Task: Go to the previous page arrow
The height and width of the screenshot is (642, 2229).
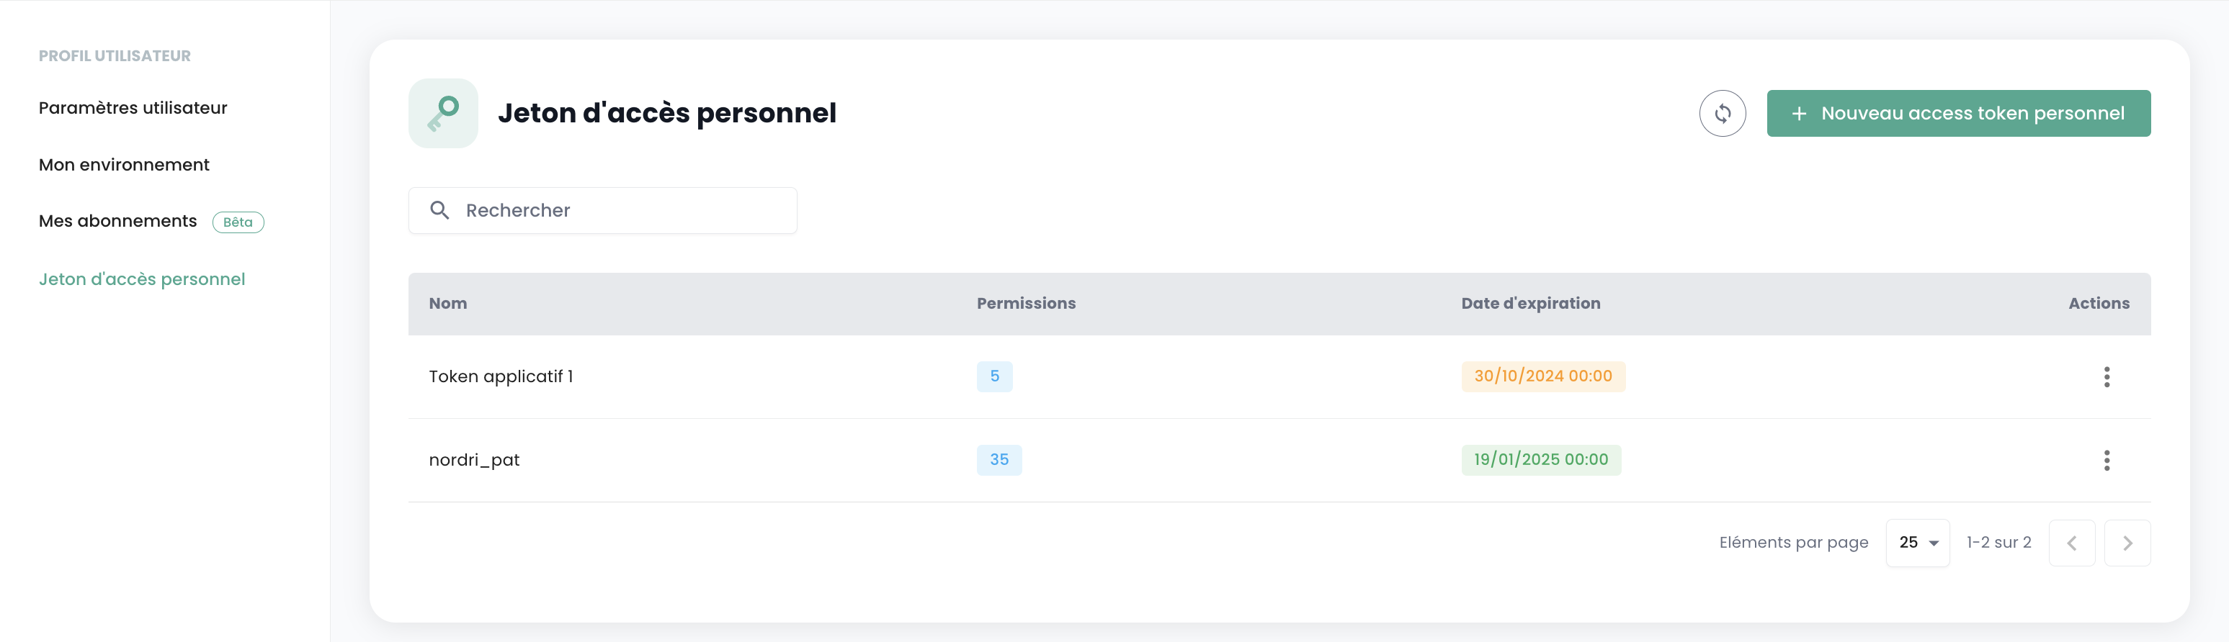Action: point(2071,543)
